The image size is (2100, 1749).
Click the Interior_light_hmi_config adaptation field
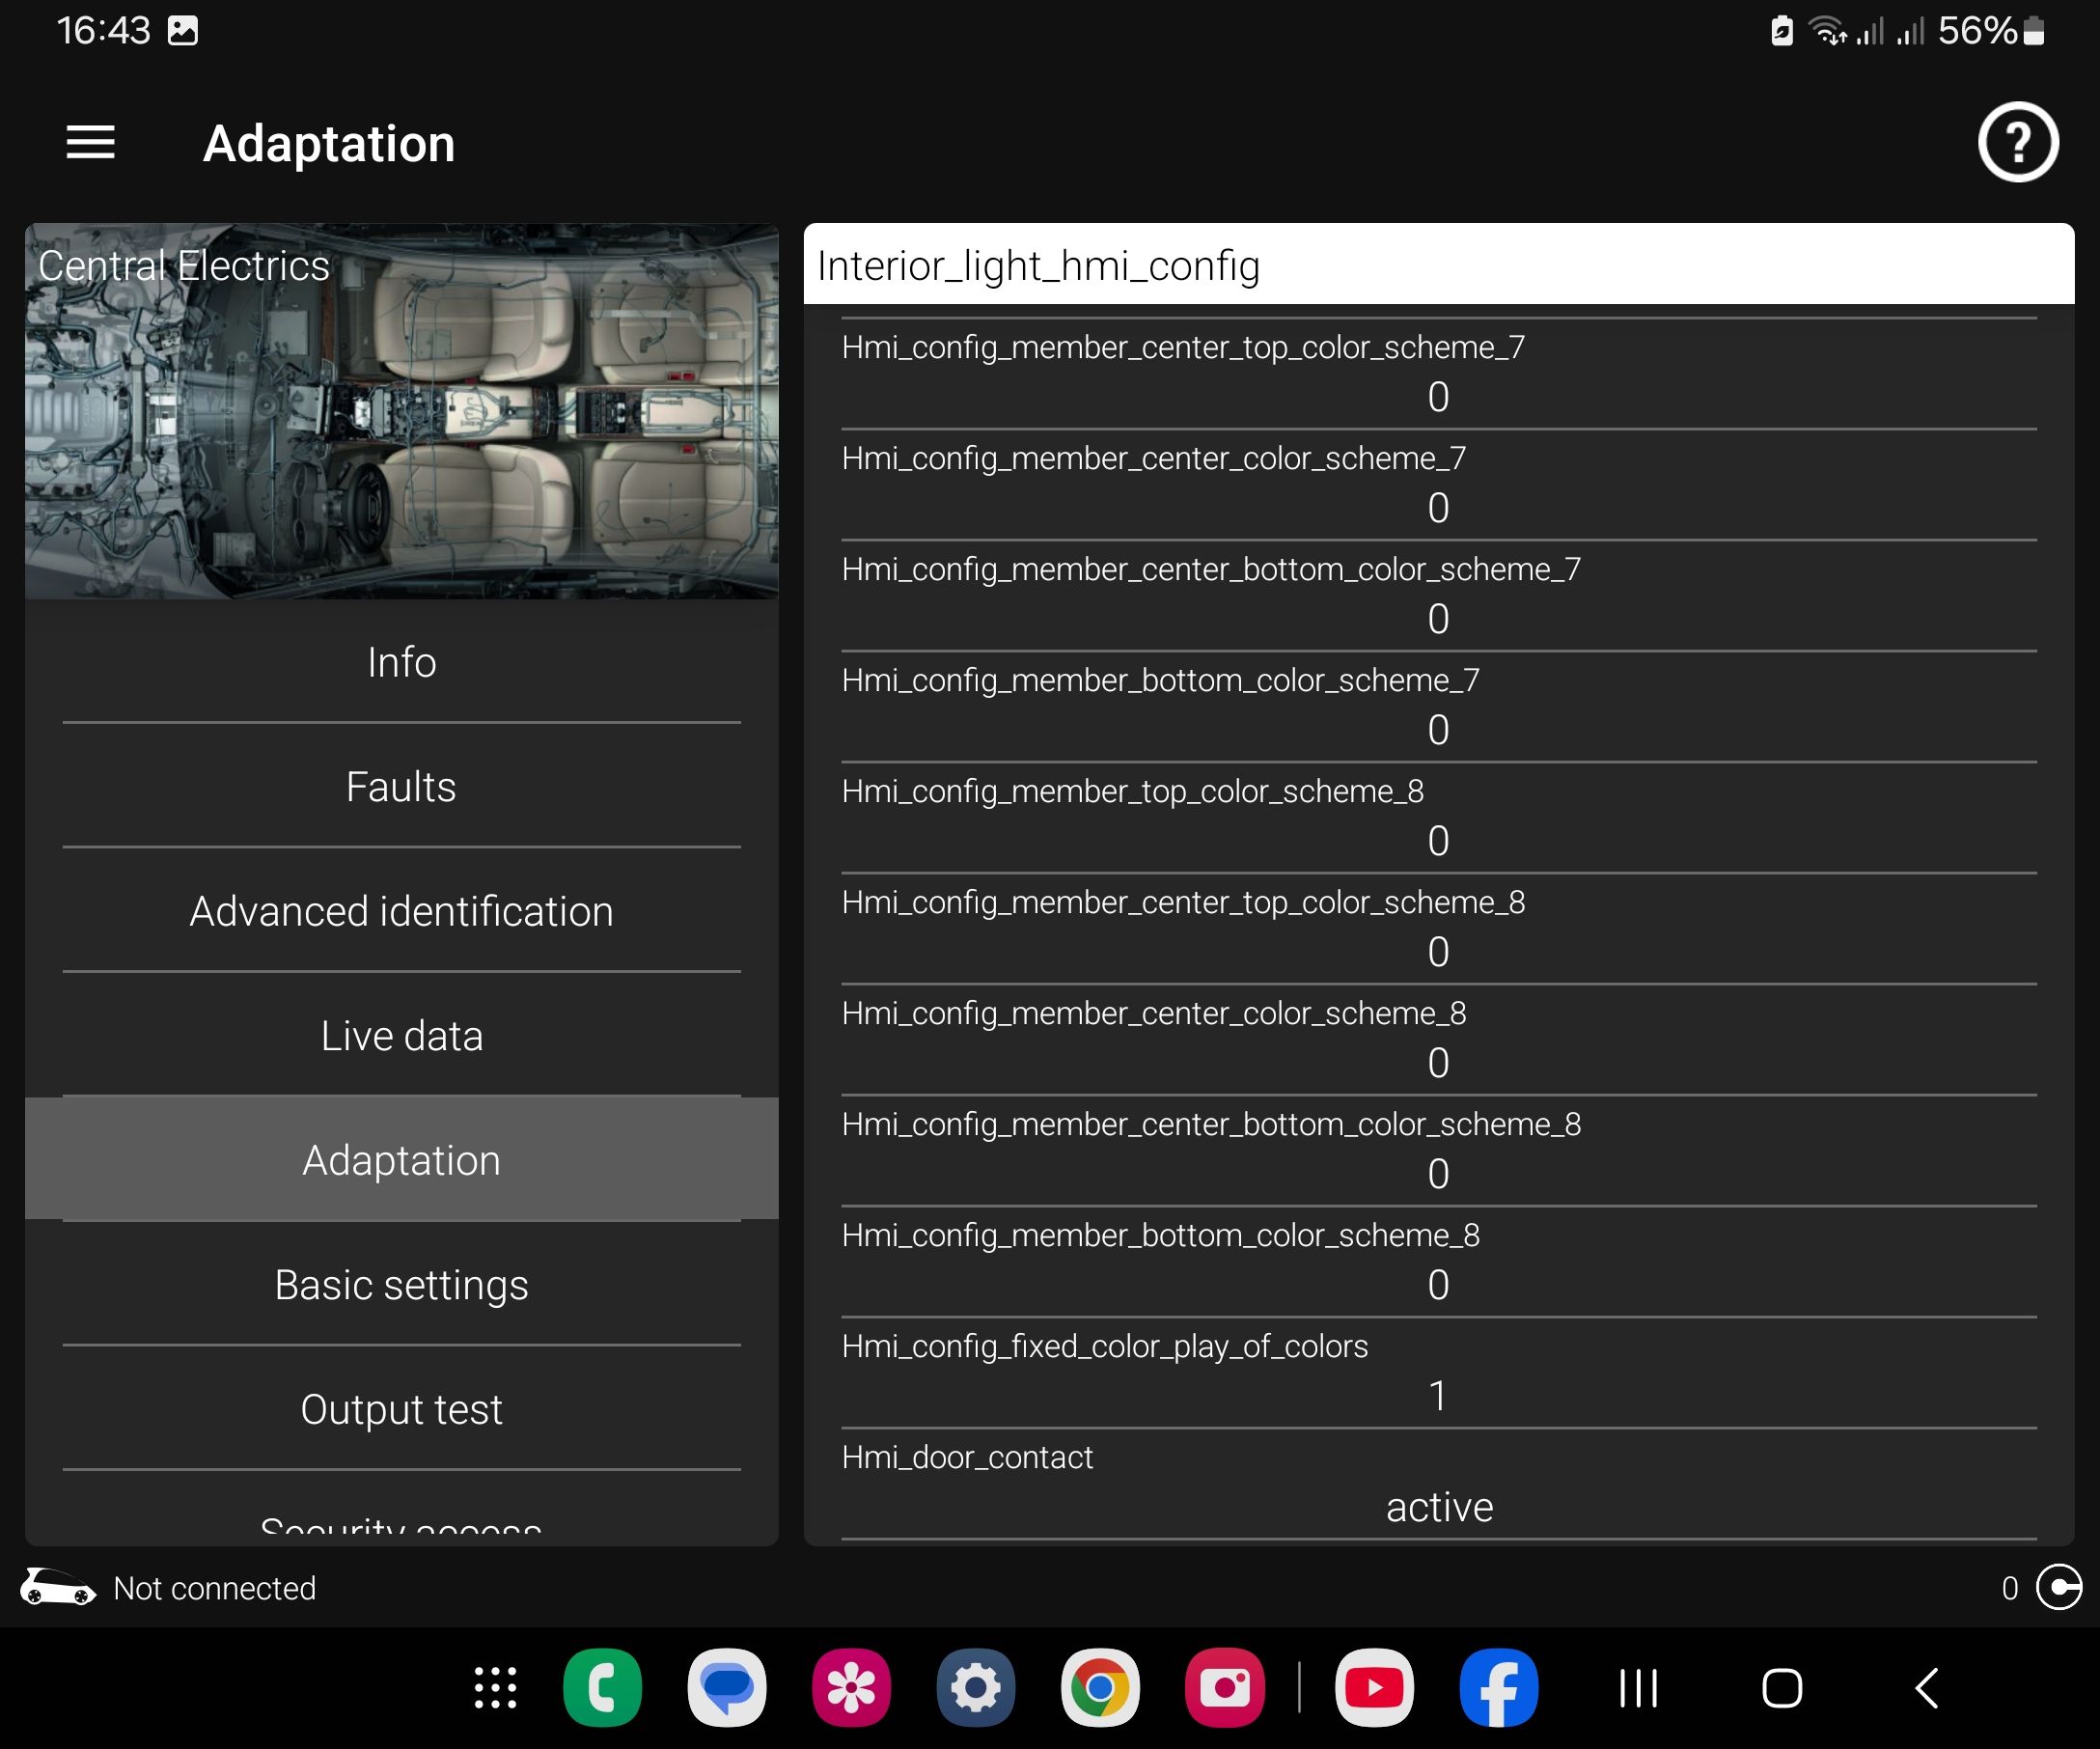(1438, 265)
